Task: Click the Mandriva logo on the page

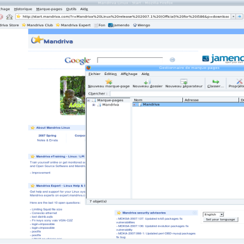Action: [52, 40]
